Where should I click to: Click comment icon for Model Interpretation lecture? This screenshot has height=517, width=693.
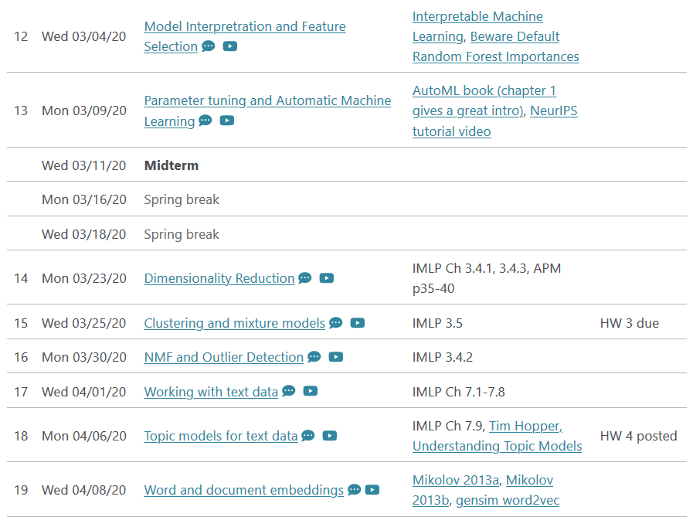(x=209, y=46)
